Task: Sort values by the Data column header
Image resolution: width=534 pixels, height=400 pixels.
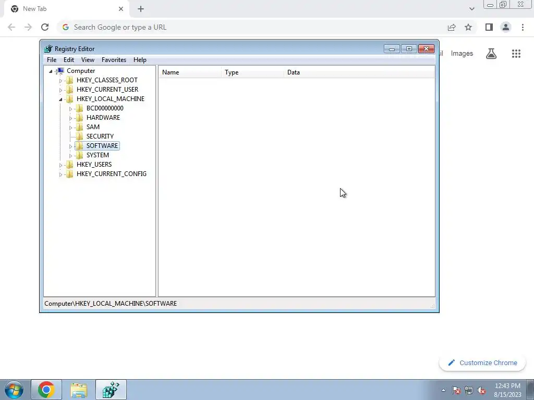Action: pos(359,72)
